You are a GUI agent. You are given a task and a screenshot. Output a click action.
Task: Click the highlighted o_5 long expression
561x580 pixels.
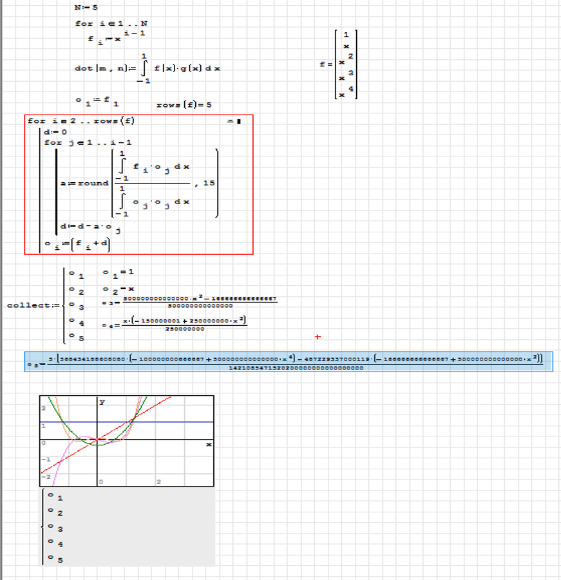[x=289, y=361]
